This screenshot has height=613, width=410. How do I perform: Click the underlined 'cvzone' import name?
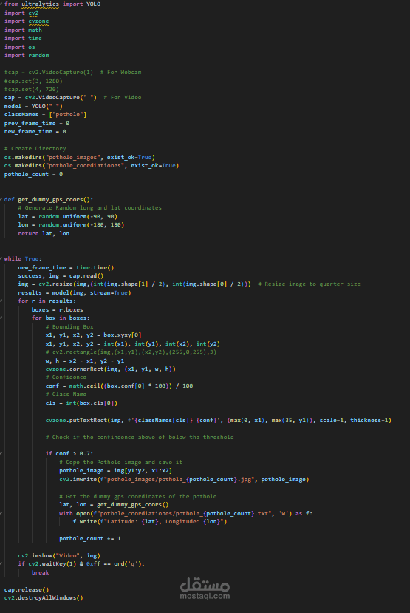[x=38, y=21]
